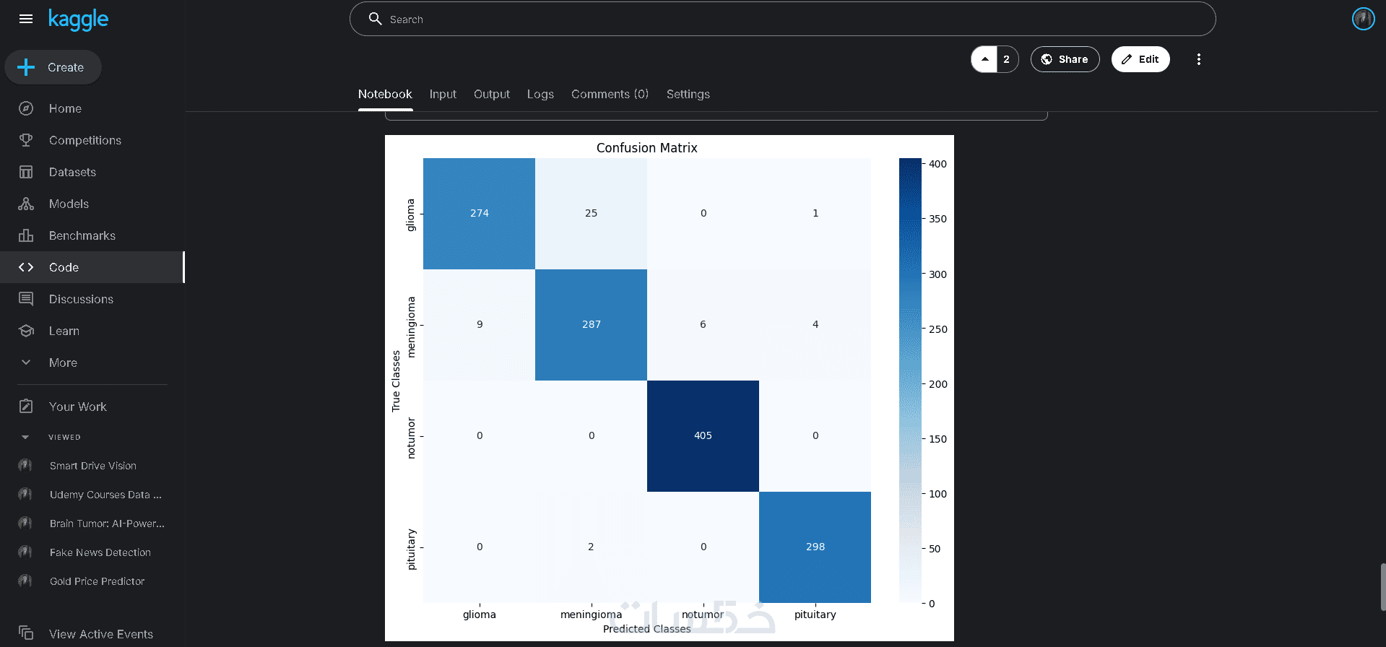
Task: Click the Benchmarks chart icon
Action: point(26,235)
